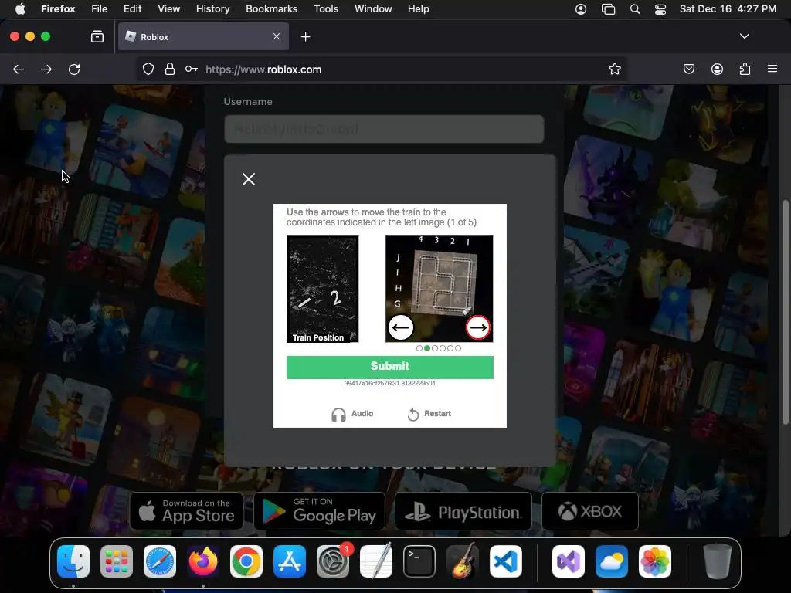Open App Store from the dock
This screenshot has height=593, width=791.
pos(290,561)
